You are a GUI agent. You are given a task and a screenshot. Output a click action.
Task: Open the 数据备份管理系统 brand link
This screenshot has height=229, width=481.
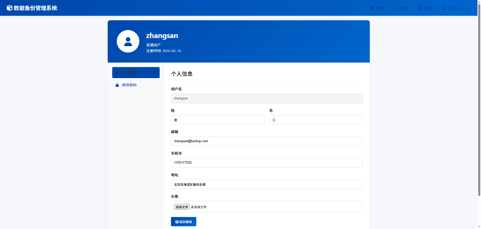pyautogui.click(x=32, y=8)
